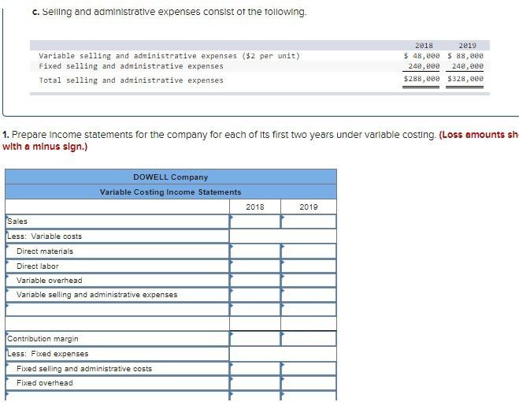Click the 2019 Direct labor input cell
Screen dimensions: 519x402
(x=308, y=266)
